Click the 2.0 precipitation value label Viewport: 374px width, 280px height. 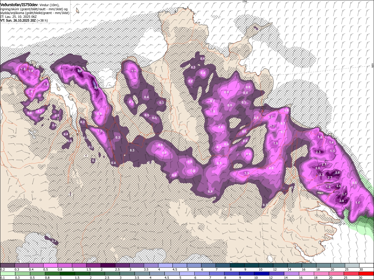(318, 168)
